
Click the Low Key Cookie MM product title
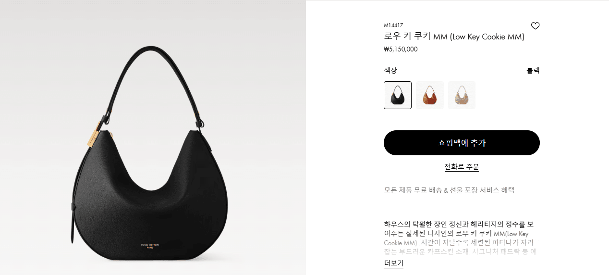tap(454, 37)
